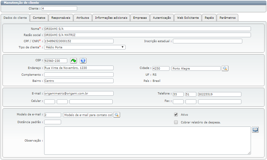The width and height of the screenshot is (267, 160).
Task: Click the Complemento field
Action: (x=79, y=75)
